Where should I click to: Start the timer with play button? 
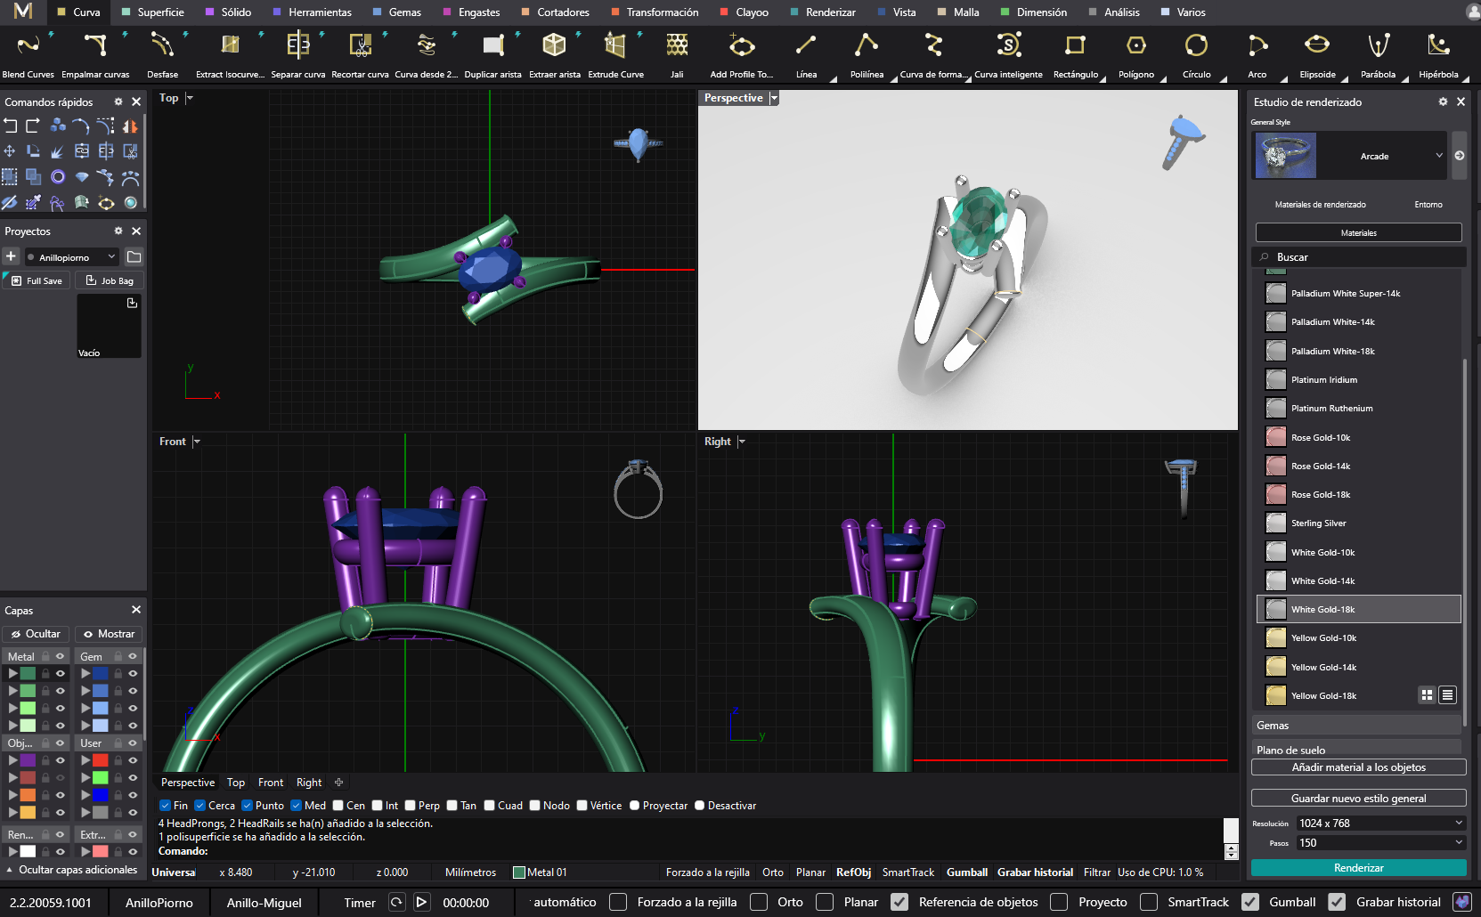click(x=422, y=902)
